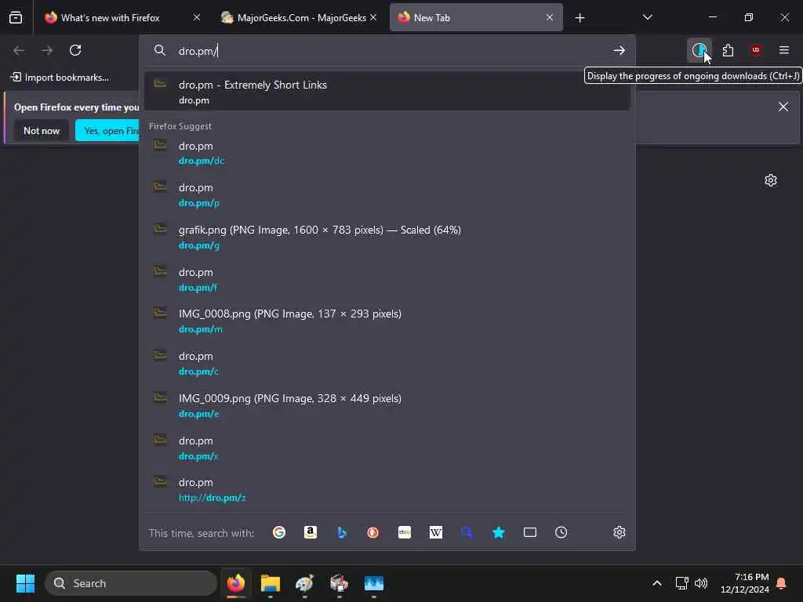Close the What's new with Firefox tab

(x=197, y=17)
